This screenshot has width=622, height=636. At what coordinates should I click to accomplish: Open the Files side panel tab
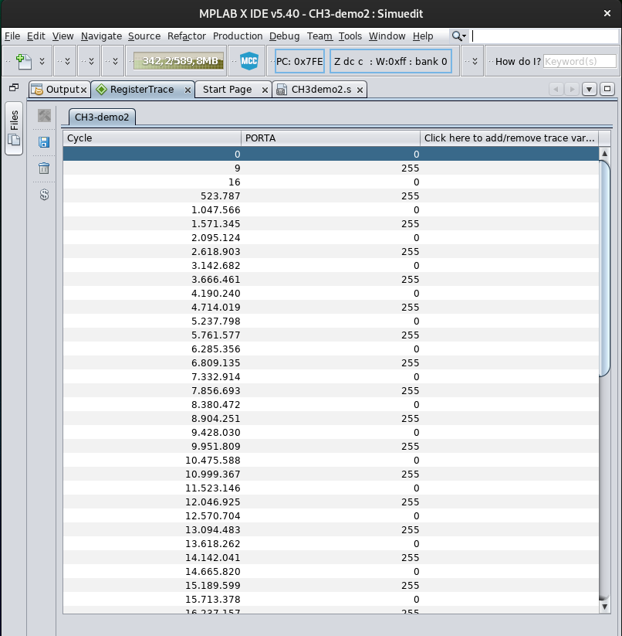coord(14,128)
